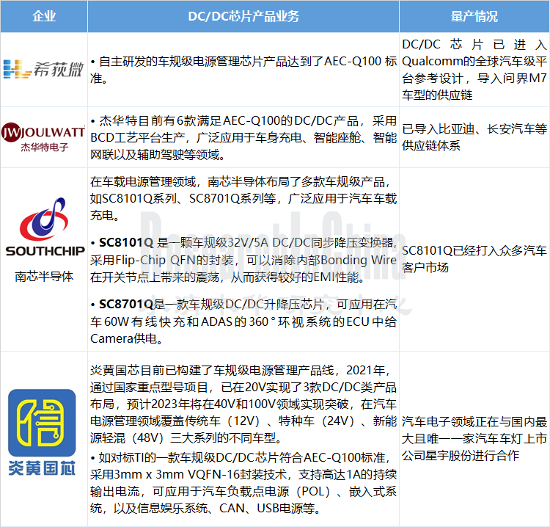550x527 pixels.
Task: Click the SOUTHCHIP wordmark text
Action: pyautogui.click(x=45, y=251)
